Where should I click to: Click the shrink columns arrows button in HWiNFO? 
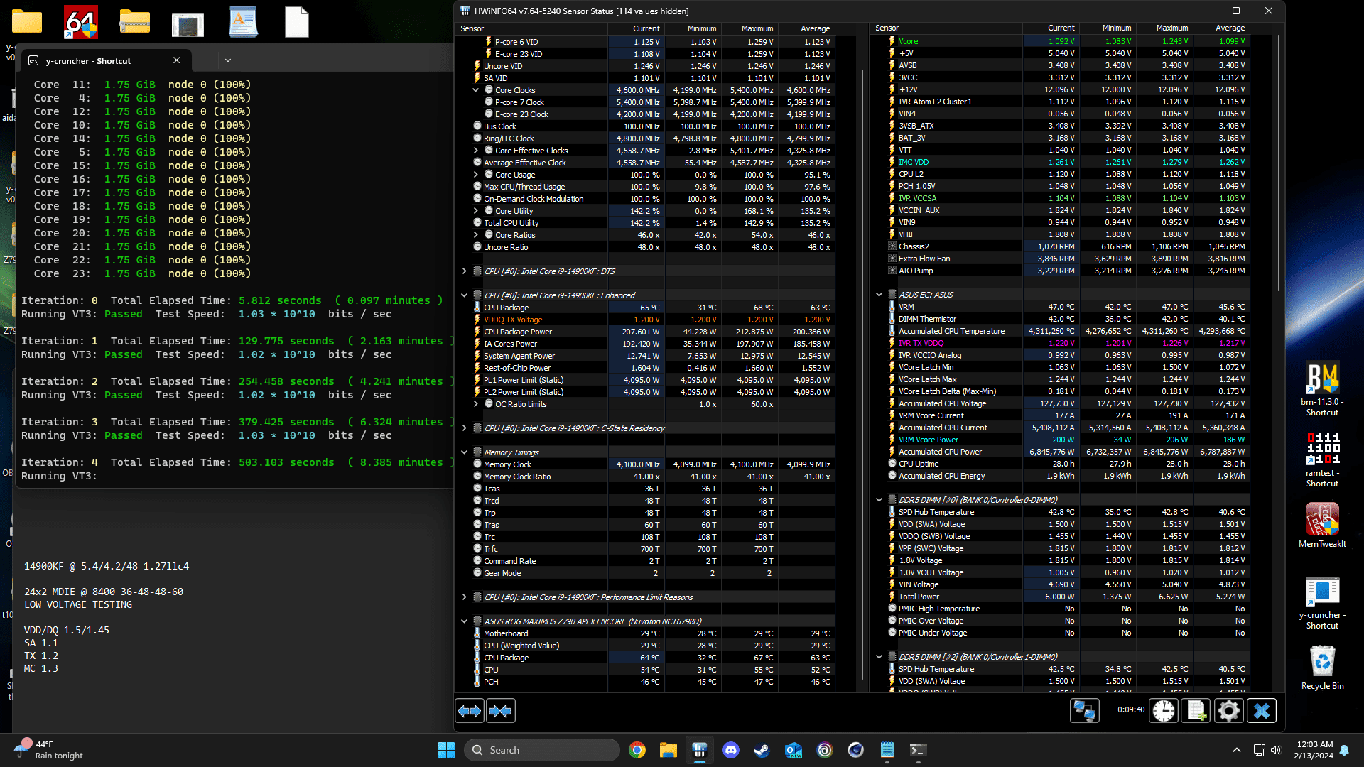coord(501,711)
